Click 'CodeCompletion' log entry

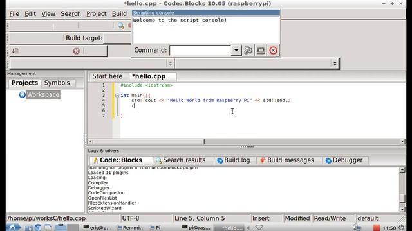pyautogui.click(x=106, y=193)
